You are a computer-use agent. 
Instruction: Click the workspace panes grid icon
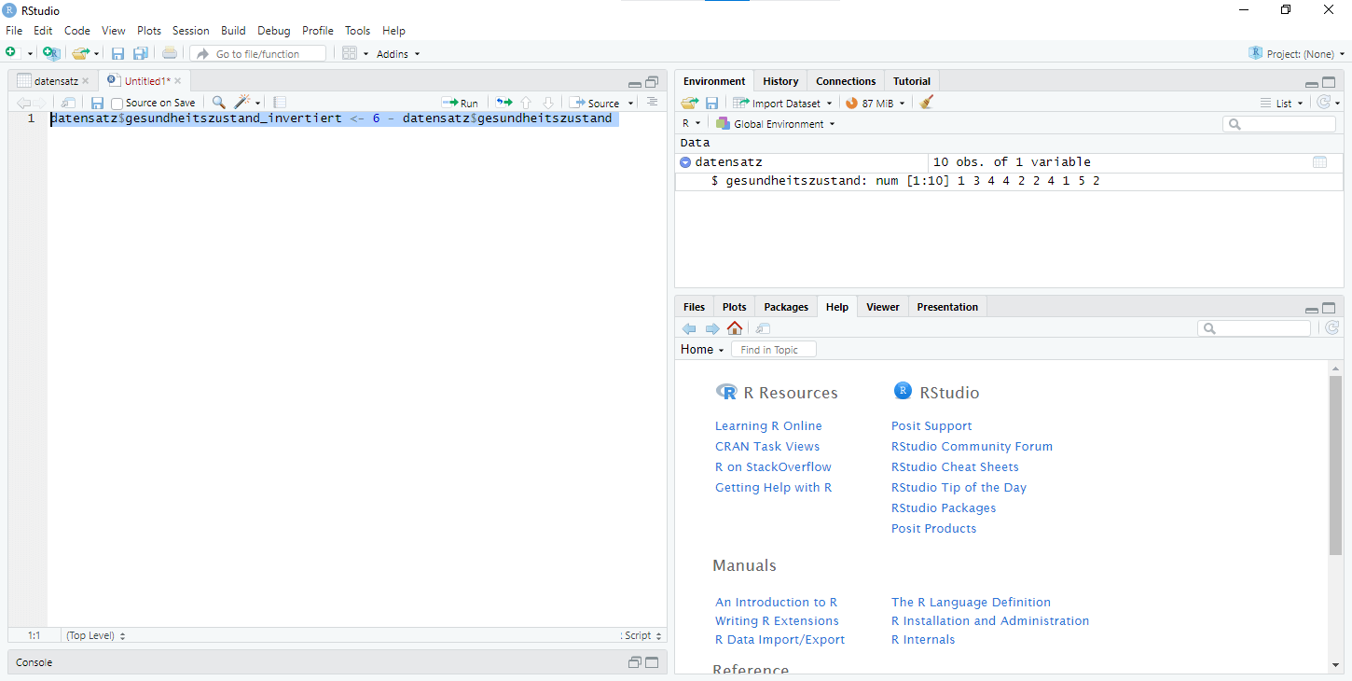coord(350,53)
